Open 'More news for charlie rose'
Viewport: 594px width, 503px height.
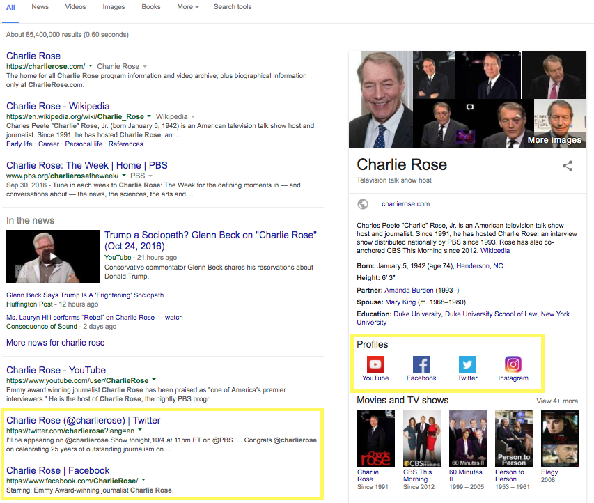pyautogui.click(x=55, y=342)
